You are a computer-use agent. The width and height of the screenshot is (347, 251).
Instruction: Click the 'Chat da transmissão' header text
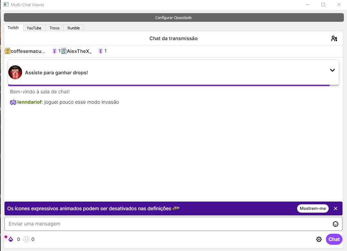pos(173,38)
